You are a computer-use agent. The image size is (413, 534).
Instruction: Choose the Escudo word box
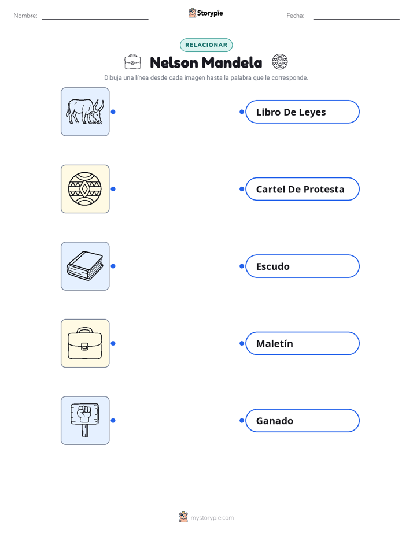pos(303,266)
